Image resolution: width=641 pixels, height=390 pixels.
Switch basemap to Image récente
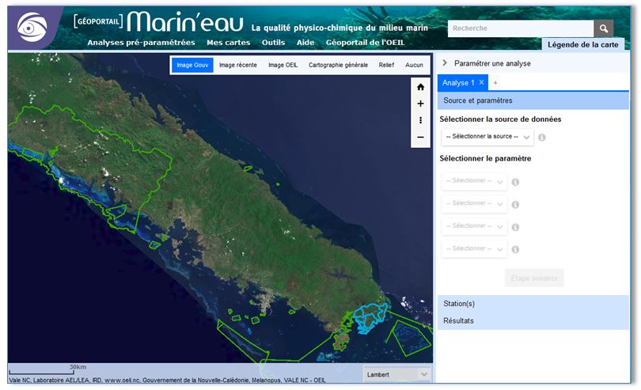[x=237, y=65]
